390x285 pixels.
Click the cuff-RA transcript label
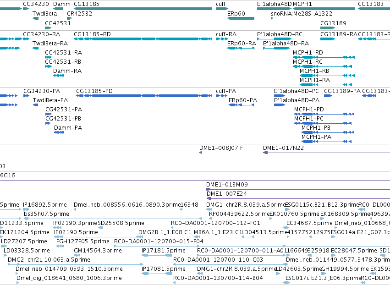click(226, 34)
